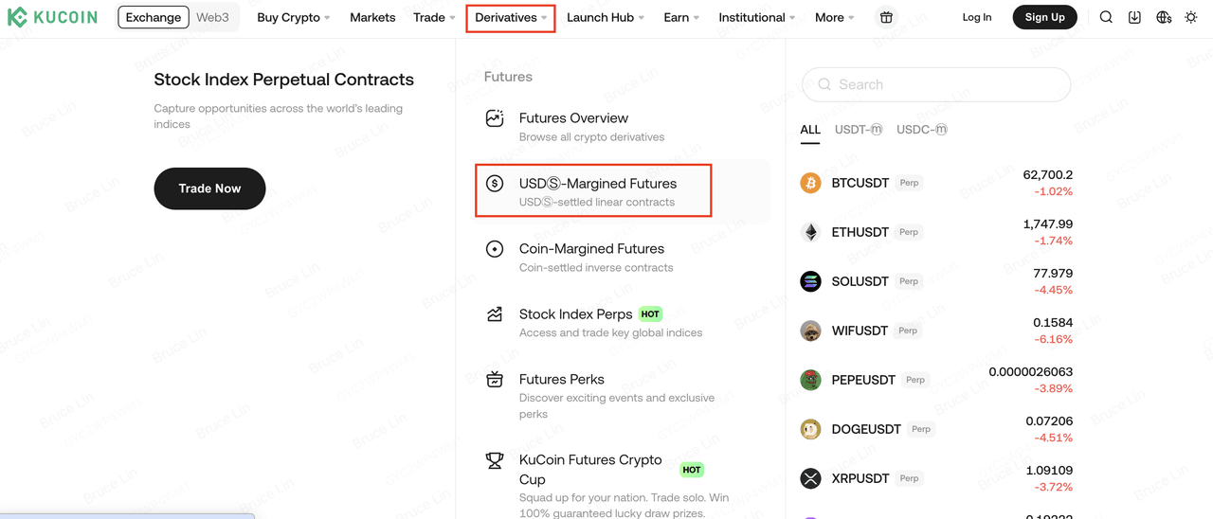1213x519 pixels.
Task: Toggle the light/dark theme sun icon
Action: 1191,17
